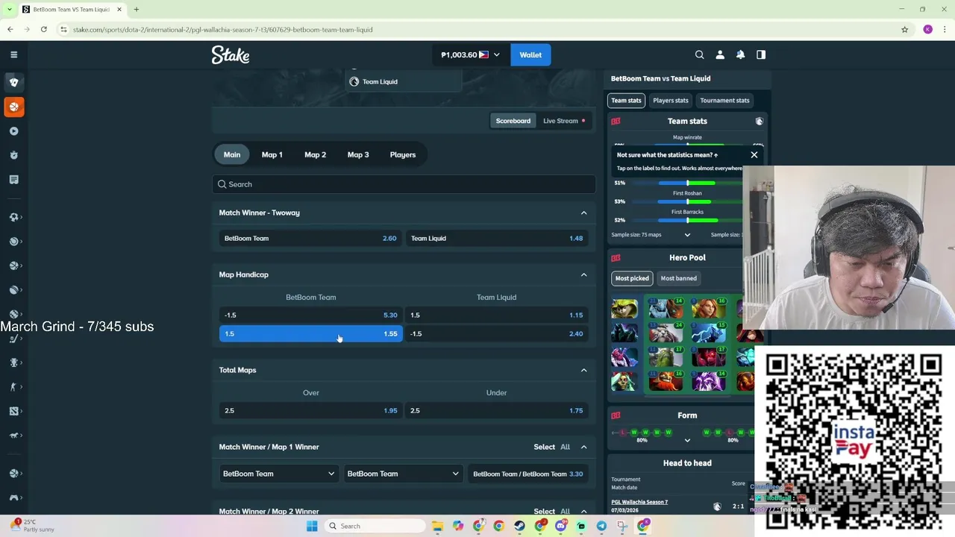Select Under 2.5 total maps at 1.75
Viewport: 955px width, 537px height.
tap(497, 410)
